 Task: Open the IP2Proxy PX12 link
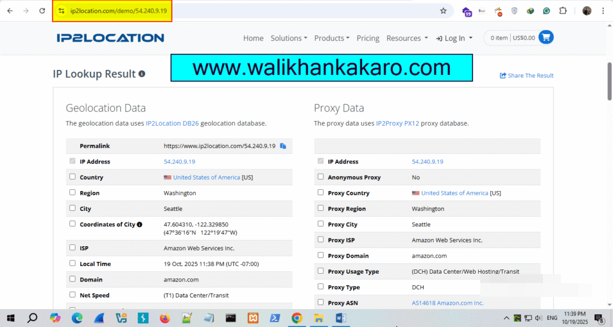(x=397, y=123)
